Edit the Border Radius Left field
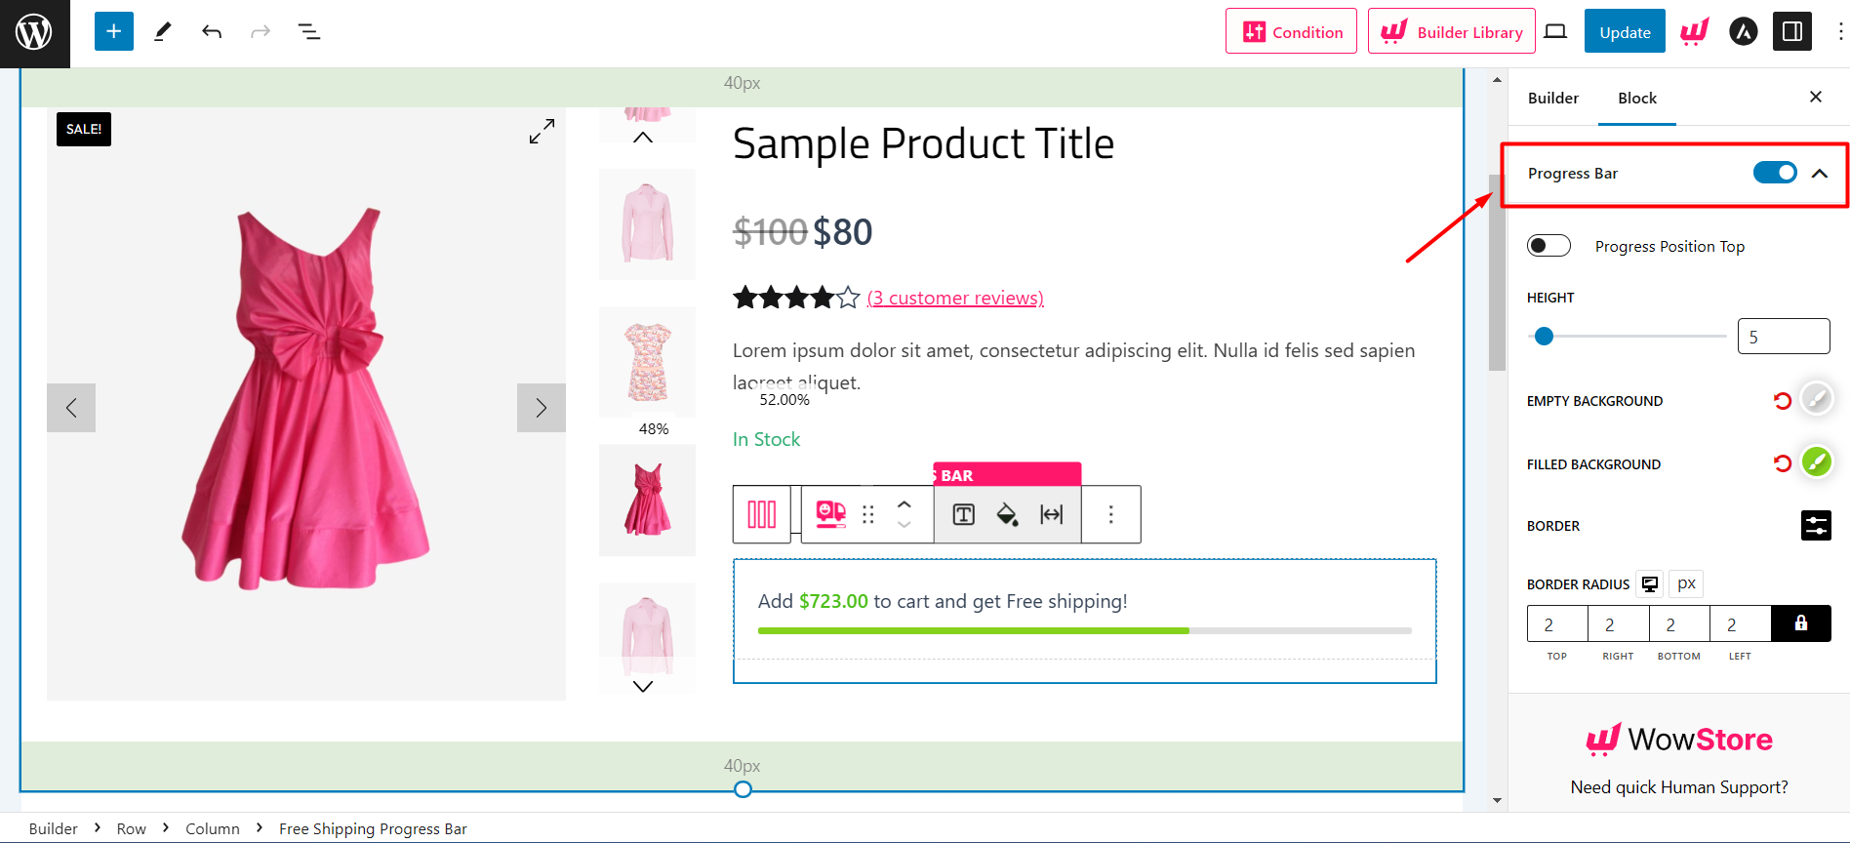 point(1741,624)
